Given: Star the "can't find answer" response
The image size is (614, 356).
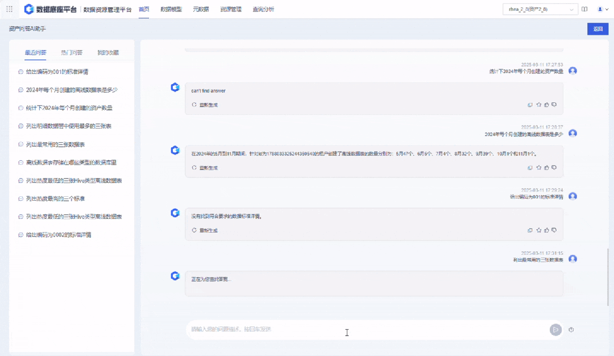Looking at the screenshot, I should click(538, 105).
